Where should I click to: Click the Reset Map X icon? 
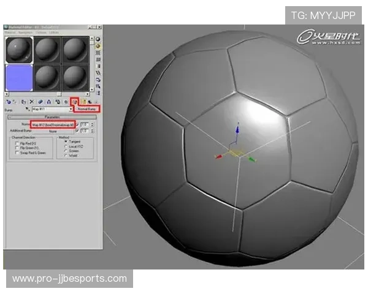tap(32, 102)
